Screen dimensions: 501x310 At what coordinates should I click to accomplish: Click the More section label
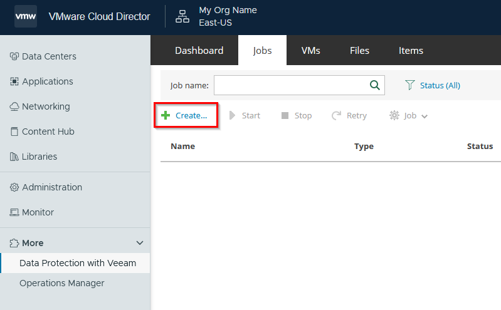pyautogui.click(x=33, y=243)
